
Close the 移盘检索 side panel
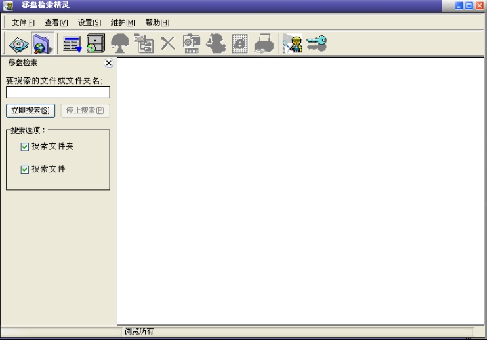[108, 63]
